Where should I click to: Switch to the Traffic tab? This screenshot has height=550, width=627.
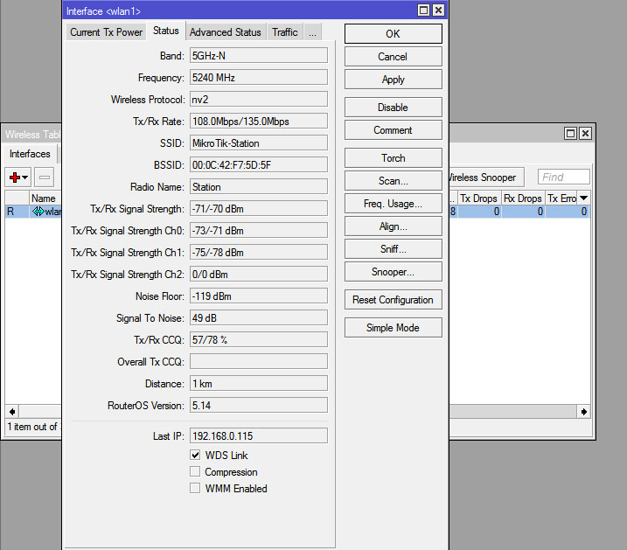tap(284, 32)
